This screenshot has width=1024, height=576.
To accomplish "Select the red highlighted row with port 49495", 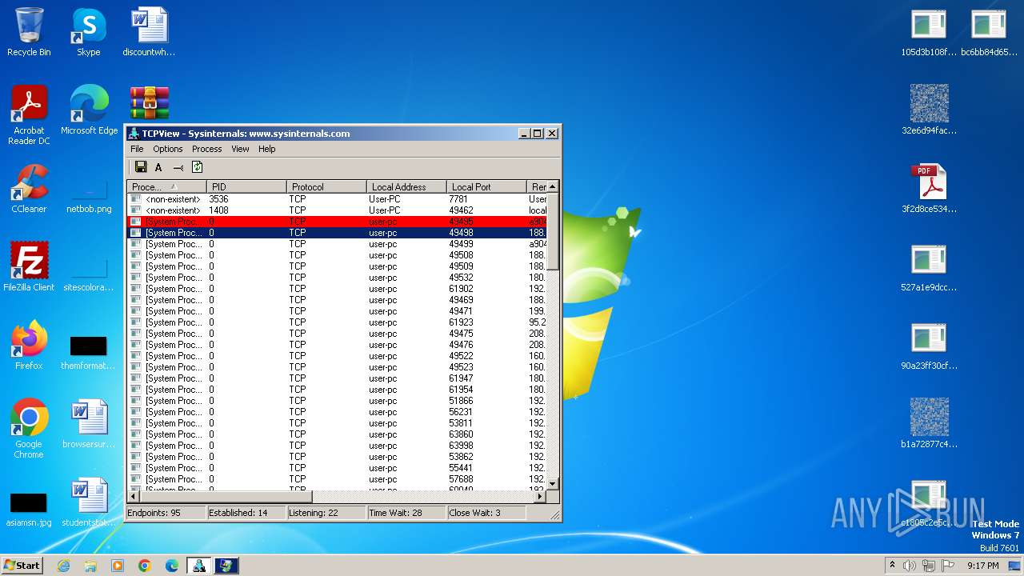I will 337,222.
